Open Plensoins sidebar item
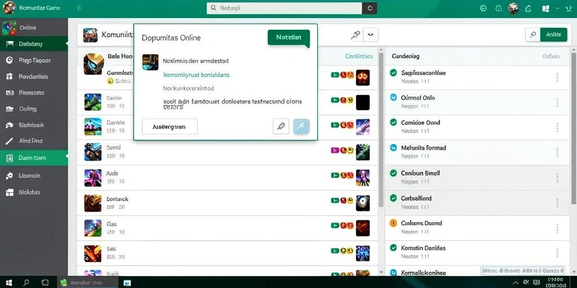The height and width of the screenshot is (288, 577). tap(34, 93)
